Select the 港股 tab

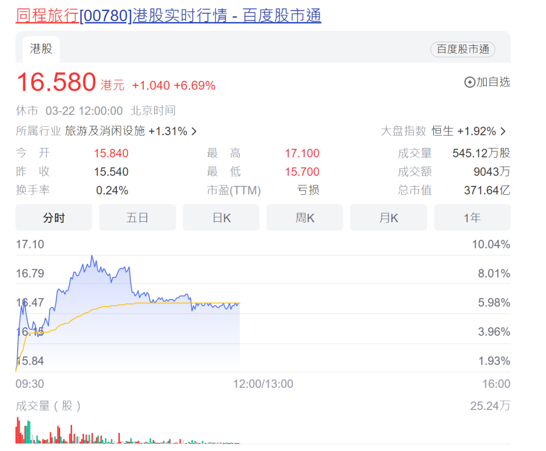41,49
